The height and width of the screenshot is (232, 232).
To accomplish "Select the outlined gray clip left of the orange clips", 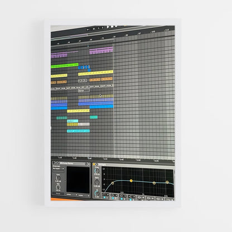I will (x=83, y=80).
